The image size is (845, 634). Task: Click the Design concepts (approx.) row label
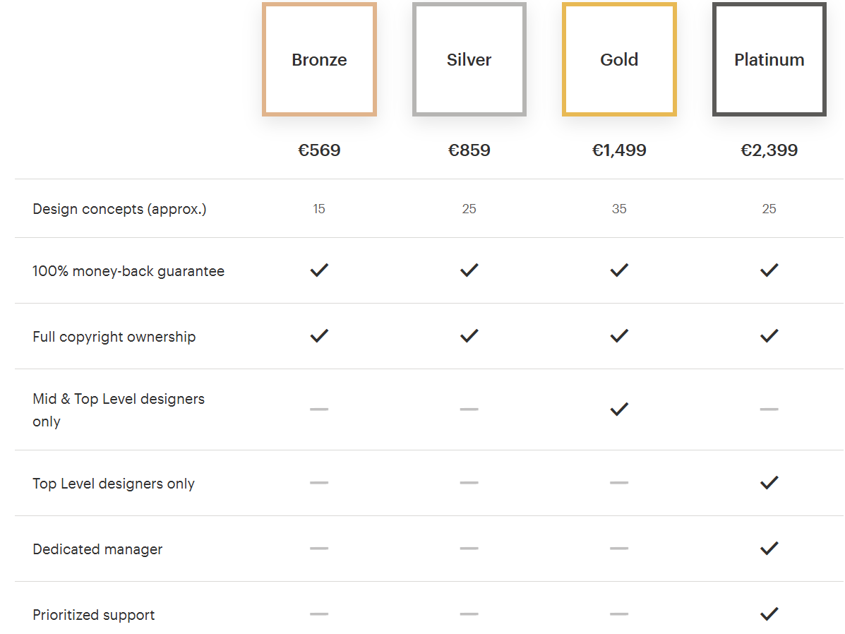pos(119,209)
